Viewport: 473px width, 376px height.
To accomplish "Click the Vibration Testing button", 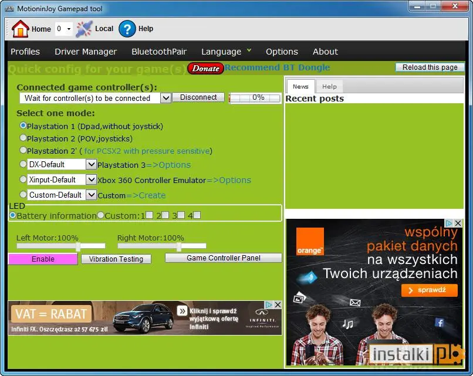I will (x=116, y=259).
